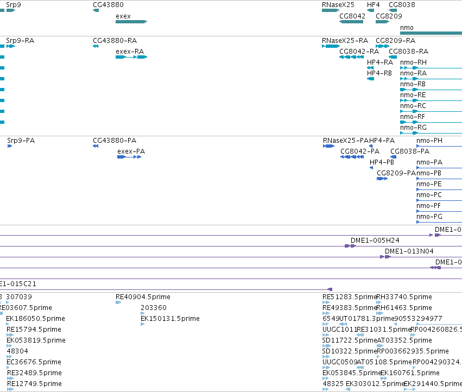
Task: Select EST label '203360'
Action: 154,308
